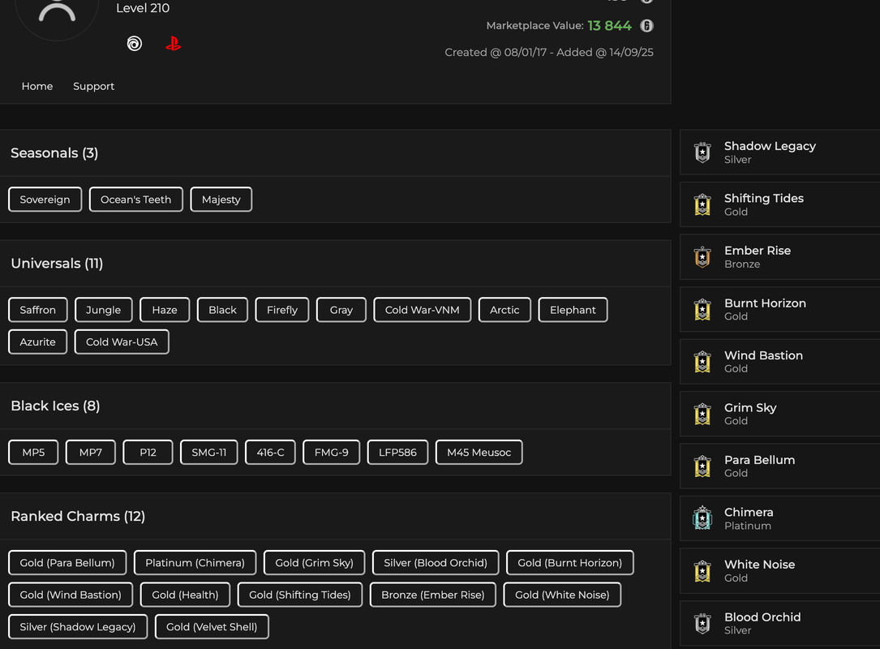Select the MP5 Black Ice tag
This screenshot has width=880, height=649.
(33, 453)
